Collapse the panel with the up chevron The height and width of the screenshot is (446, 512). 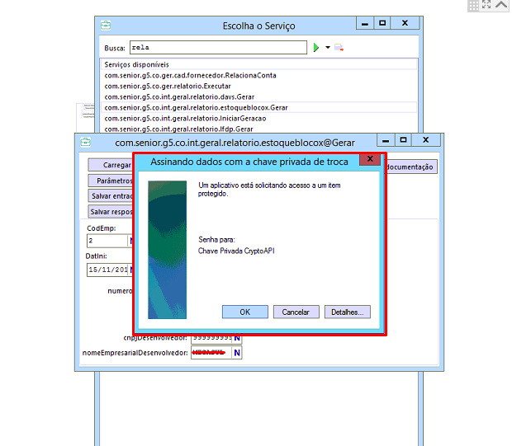point(500,5)
